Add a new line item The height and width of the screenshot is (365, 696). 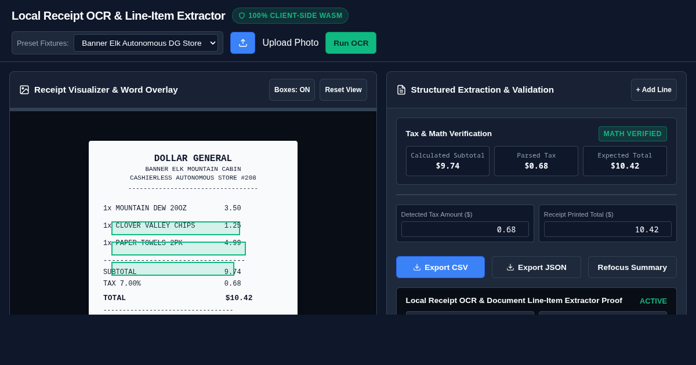point(654,90)
